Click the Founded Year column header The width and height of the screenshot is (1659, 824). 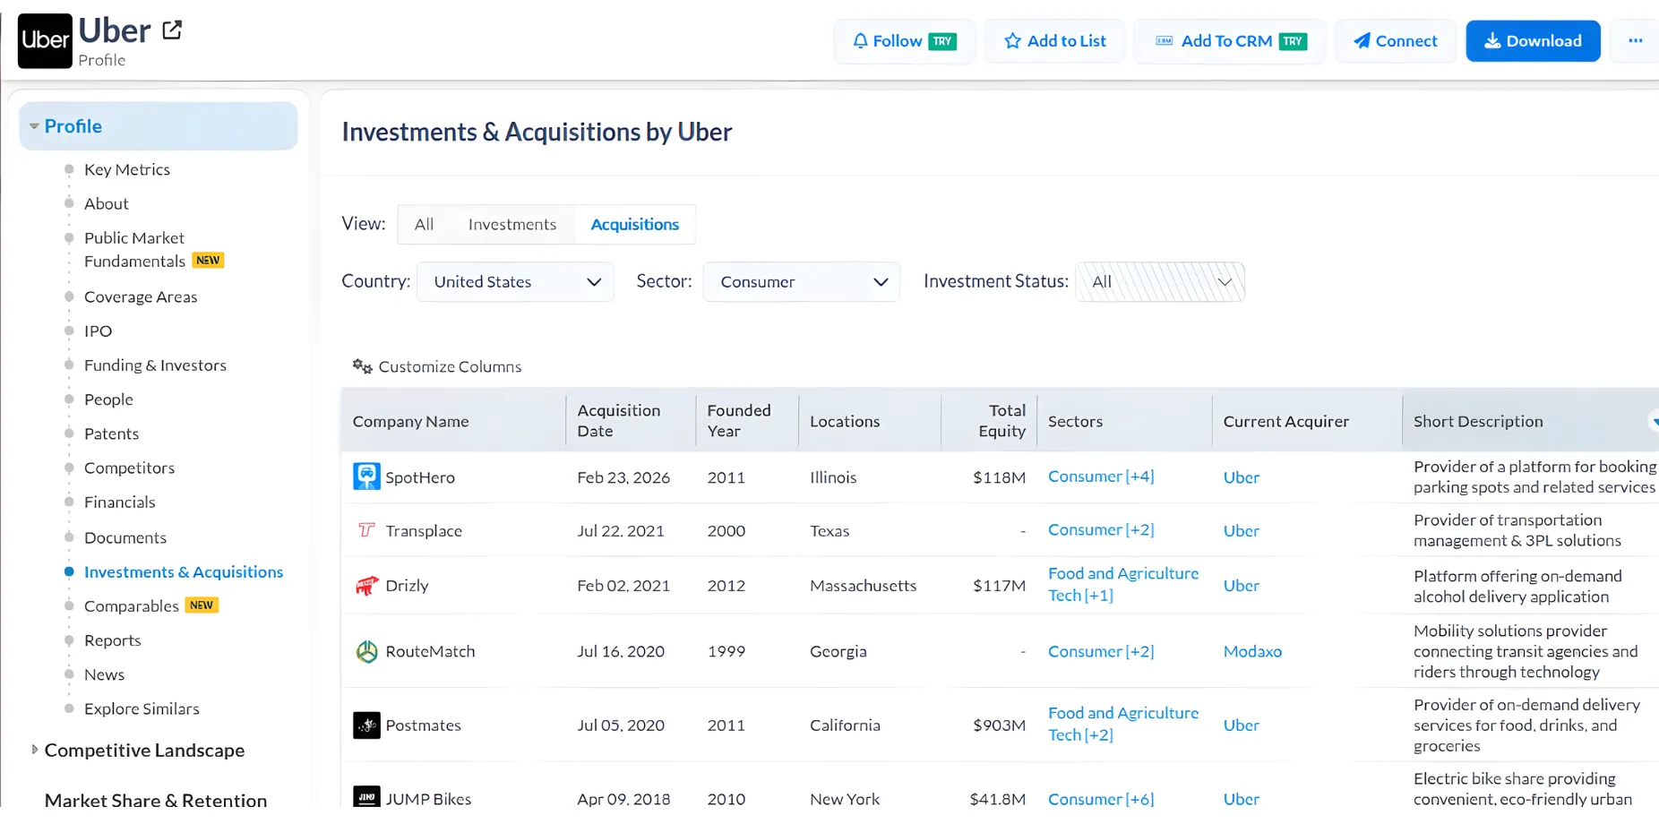point(738,421)
